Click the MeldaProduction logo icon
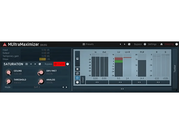Viewport: 179px width, 134px height. coord(5,44)
